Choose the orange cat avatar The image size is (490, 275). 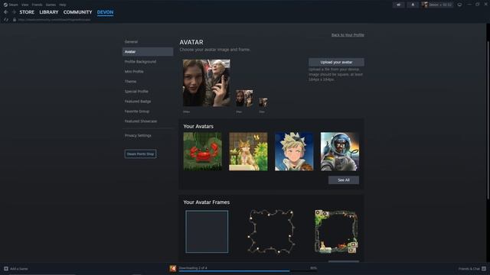point(248,151)
